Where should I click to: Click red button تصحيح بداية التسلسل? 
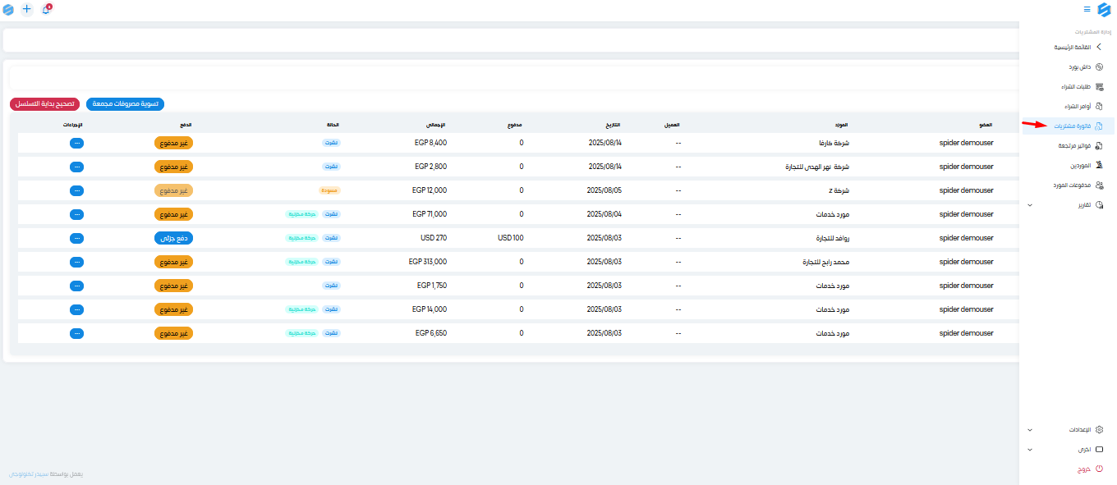(x=44, y=104)
